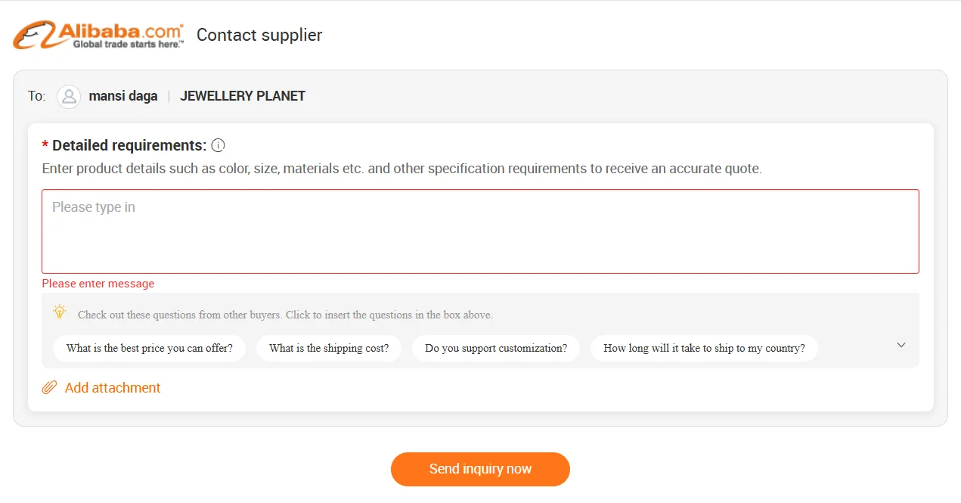The width and height of the screenshot is (961, 503).
Task: Click the info icon beside Detailed requirements
Action: pos(218,145)
